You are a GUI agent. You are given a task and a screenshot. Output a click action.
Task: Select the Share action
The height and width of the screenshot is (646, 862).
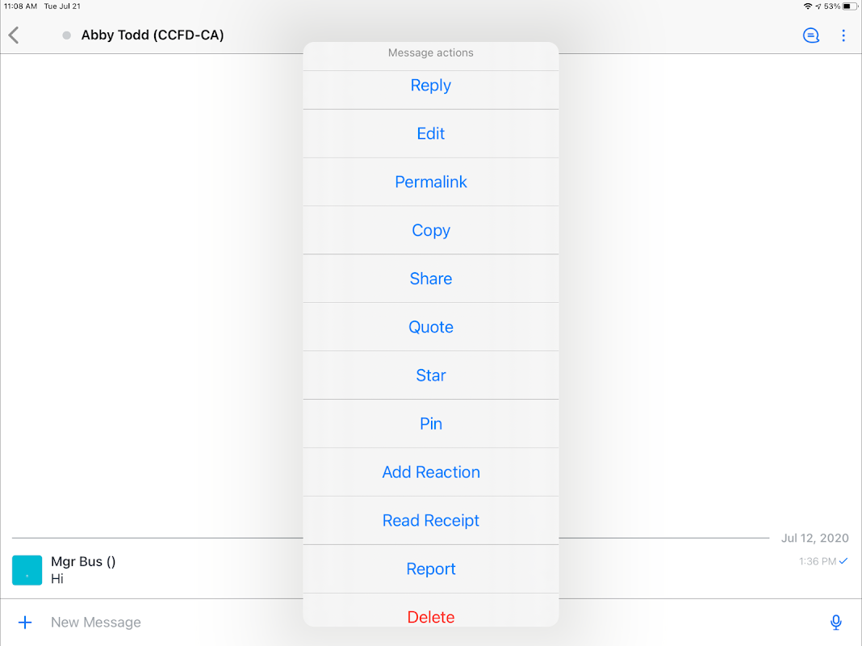coord(431,279)
